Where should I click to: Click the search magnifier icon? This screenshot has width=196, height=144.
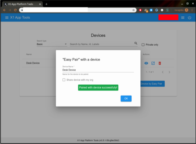tap(136, 43)
